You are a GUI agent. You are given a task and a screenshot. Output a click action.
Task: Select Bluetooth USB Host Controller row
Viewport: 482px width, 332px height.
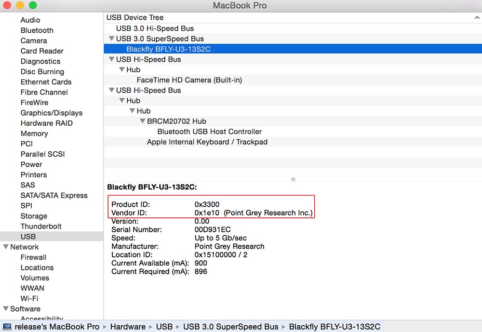coord(293,132)
